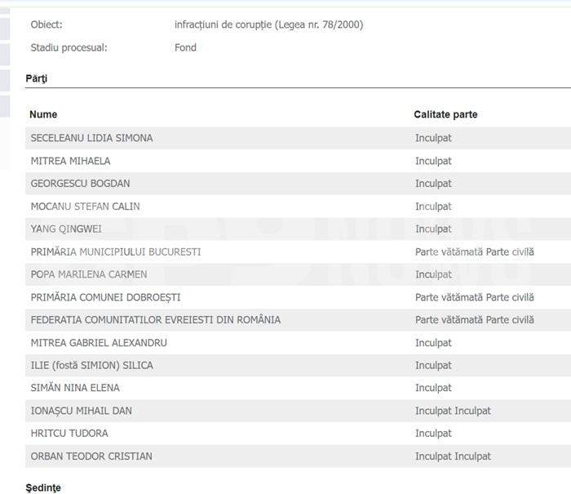Click the GEORGESCU BOGDAN party name
The width and height of the screenshot is (571, 494).
(x=80, y=184)
